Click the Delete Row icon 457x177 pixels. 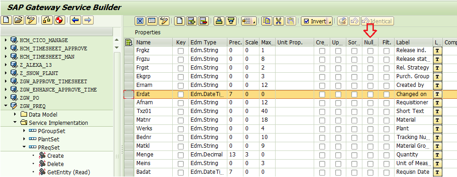pyautogui.click(x=203, y=21)
